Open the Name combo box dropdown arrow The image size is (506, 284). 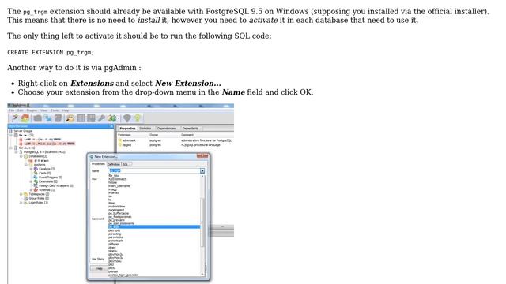coord(202,171)
